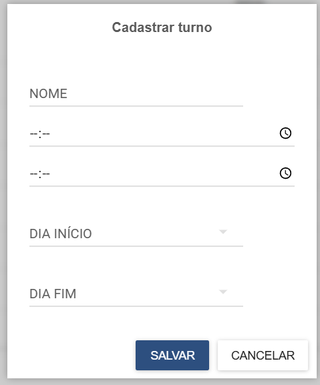Screen dimensions: 320x385
Task: Click the Cadastrar turno dialog title
Action: (x=162, y=27)
